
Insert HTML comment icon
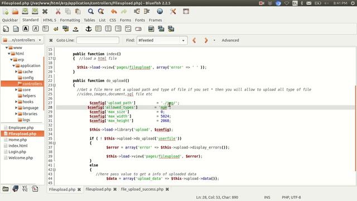(x=128, y=28)
